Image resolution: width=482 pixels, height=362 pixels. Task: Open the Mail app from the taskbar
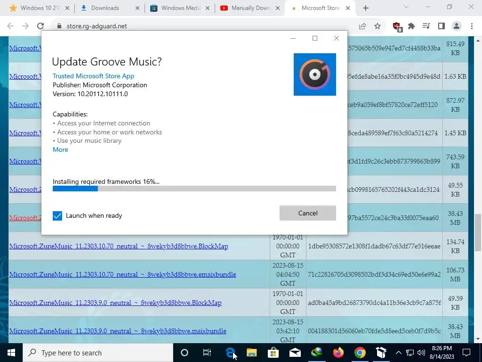295,353
